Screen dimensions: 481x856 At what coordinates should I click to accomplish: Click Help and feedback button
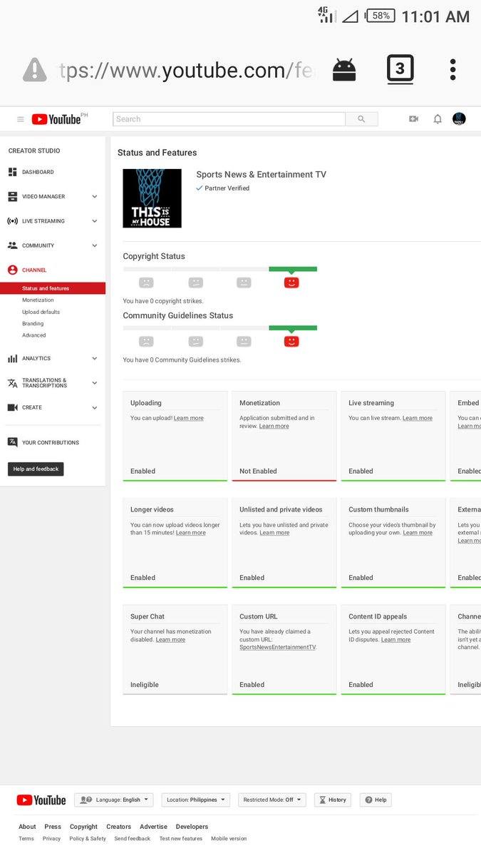pyautogui.click(x=36, y=469)
